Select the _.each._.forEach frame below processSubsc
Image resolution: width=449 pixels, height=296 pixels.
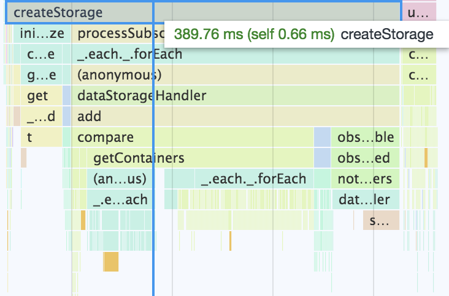[236, 54]
